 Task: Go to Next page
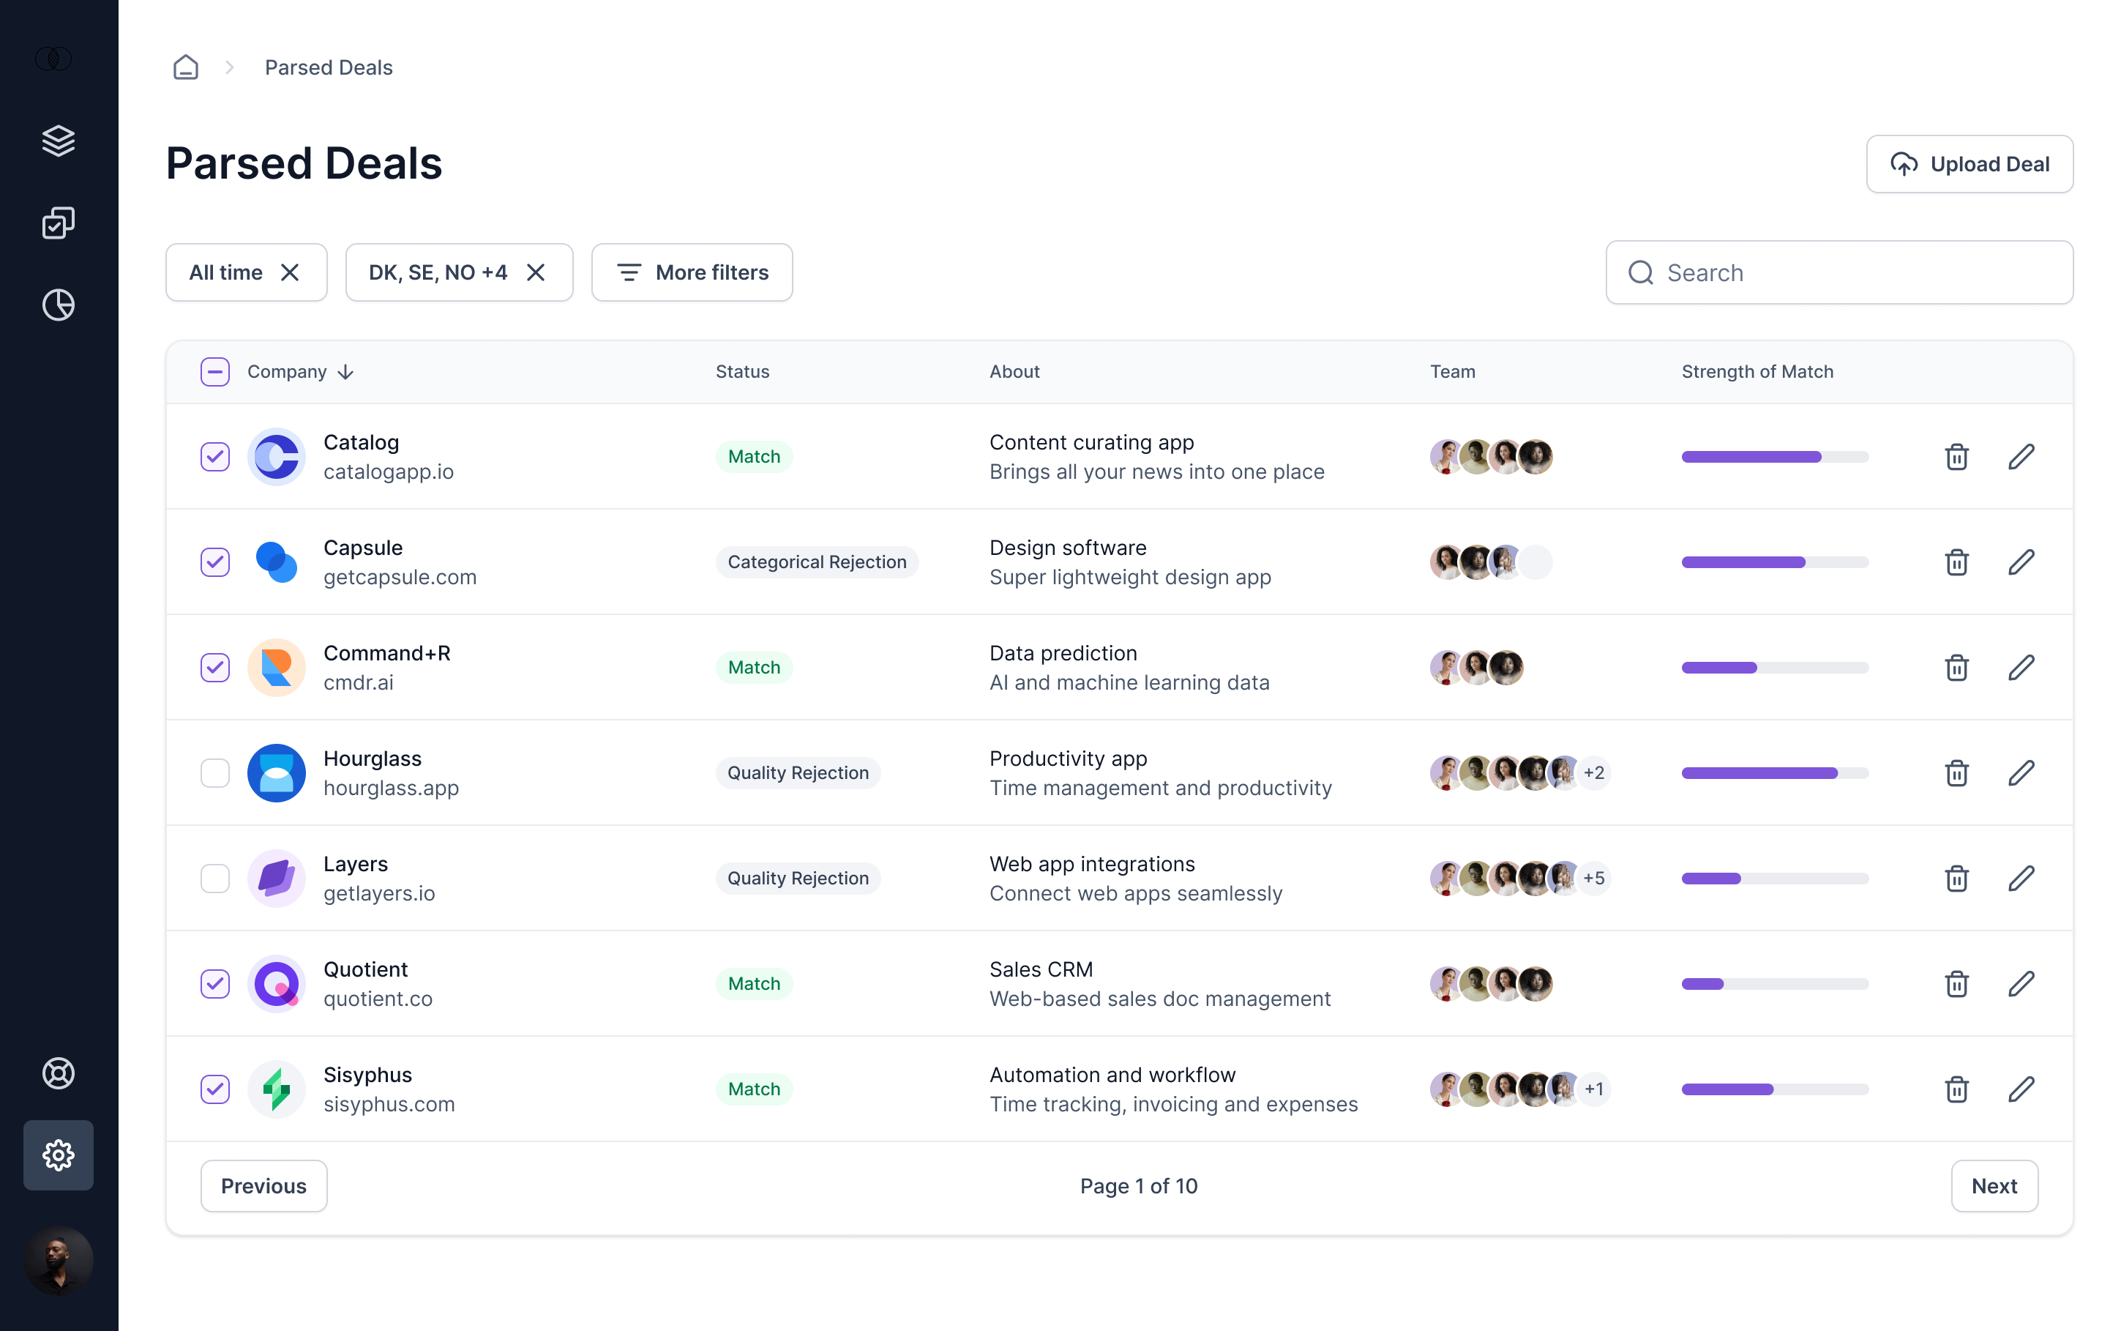click(x=1994, y=1185)
